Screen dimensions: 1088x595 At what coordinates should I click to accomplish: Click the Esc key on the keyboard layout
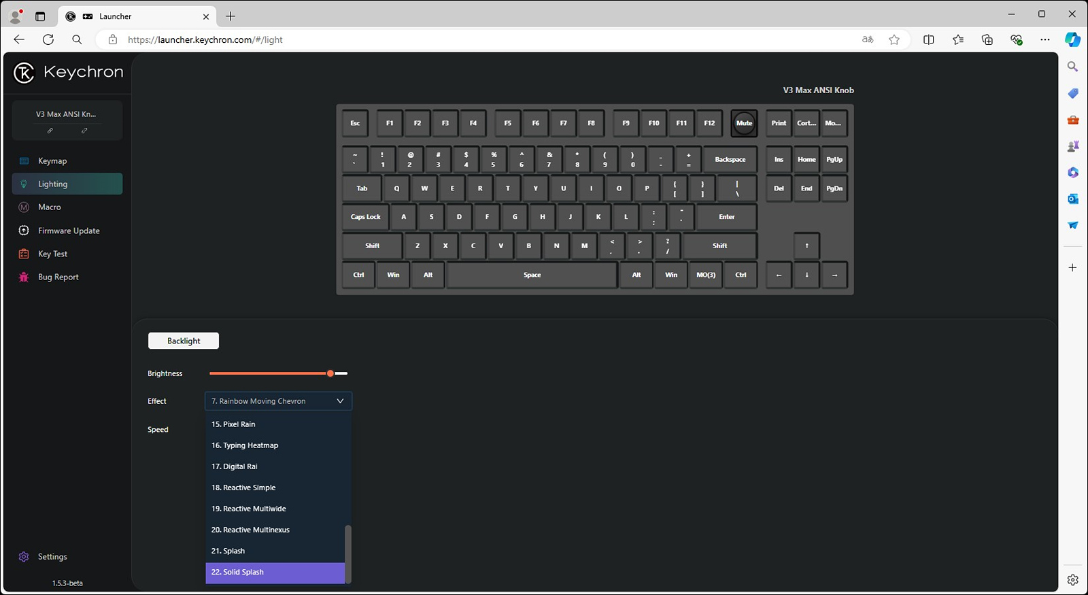pos(355,123)
